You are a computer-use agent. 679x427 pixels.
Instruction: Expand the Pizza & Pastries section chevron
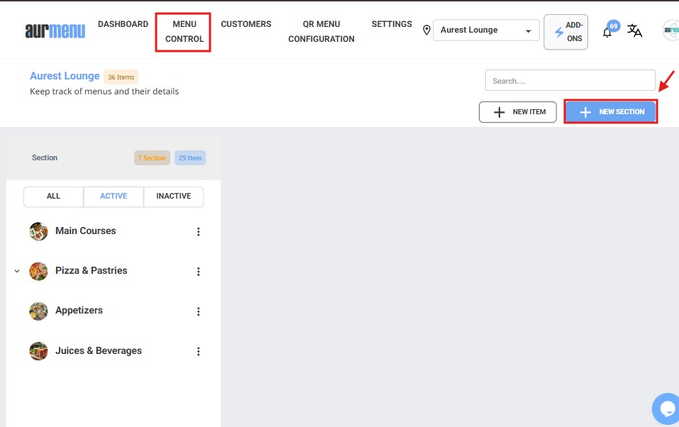(x=17, y=272)
